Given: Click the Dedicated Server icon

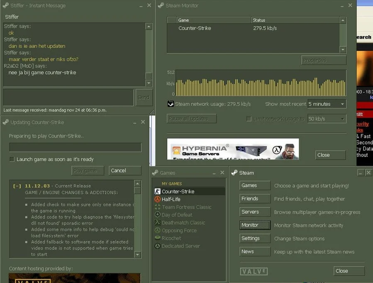Looking at the screenshot, I should [x=157, y=246].
